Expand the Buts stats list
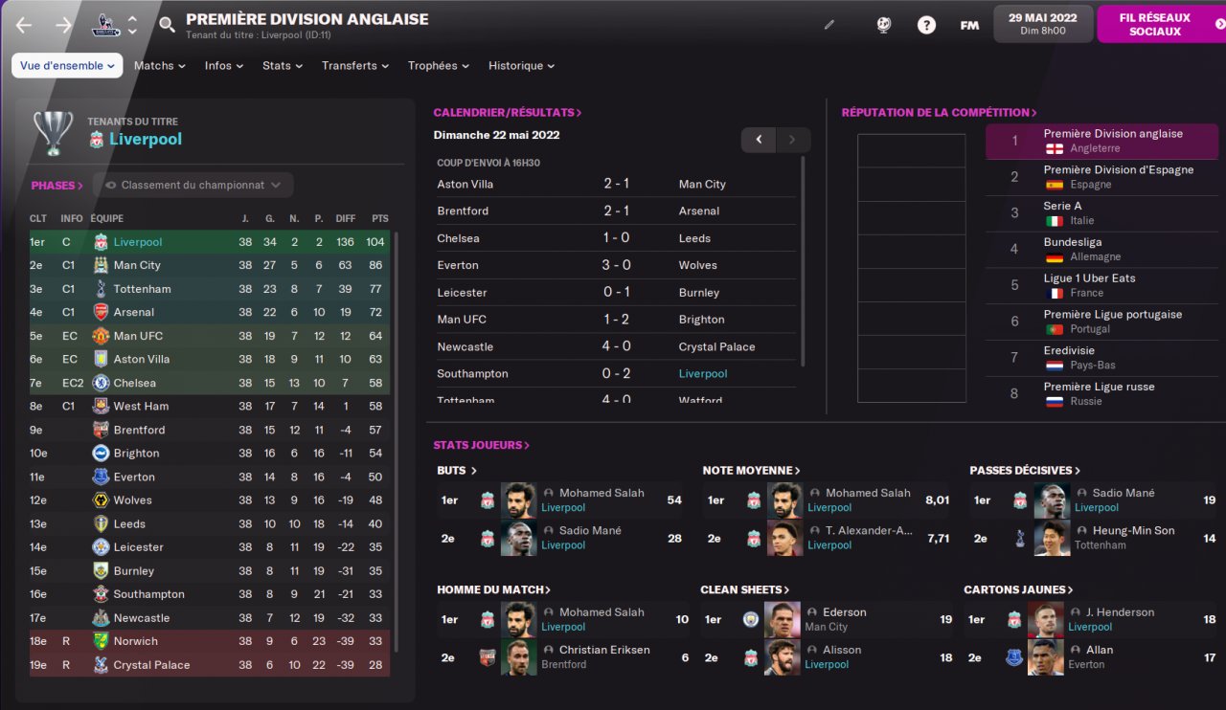The height and width of the screenshot is (710, 1226). [457, 471]
